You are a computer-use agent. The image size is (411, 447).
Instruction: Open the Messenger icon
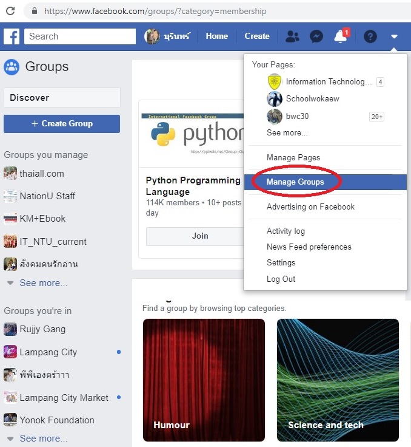tap(316, 36)
